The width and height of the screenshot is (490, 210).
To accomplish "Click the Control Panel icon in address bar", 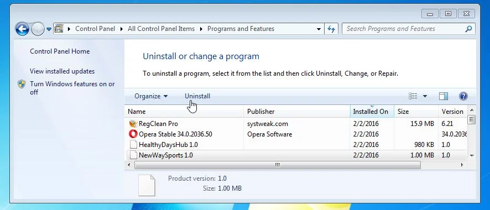I will point(59,29).
